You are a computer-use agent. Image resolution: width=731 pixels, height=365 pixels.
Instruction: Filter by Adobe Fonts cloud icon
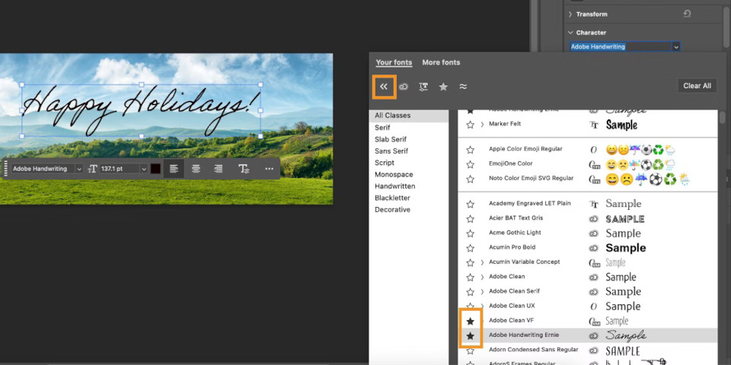404,87
